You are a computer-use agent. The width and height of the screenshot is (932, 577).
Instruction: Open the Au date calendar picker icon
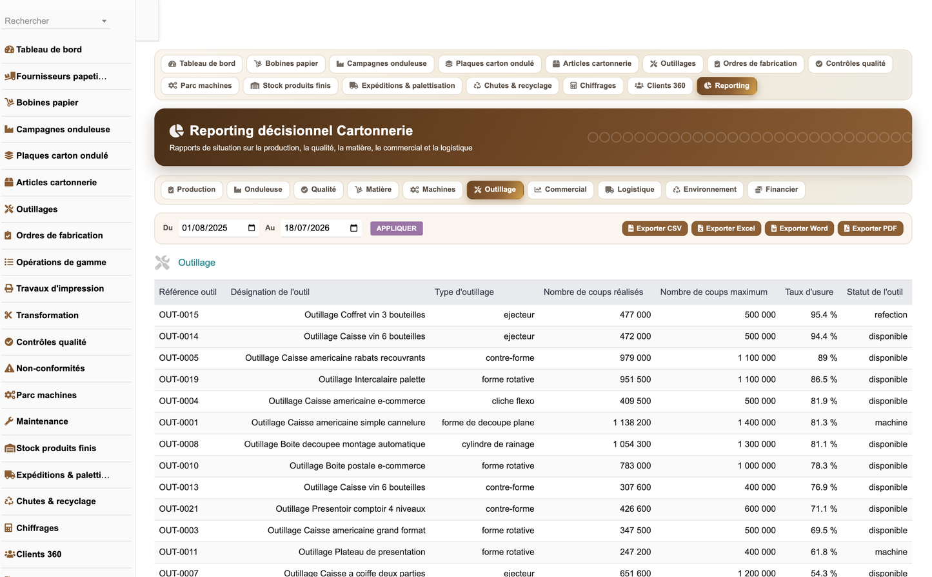point(353,228)
